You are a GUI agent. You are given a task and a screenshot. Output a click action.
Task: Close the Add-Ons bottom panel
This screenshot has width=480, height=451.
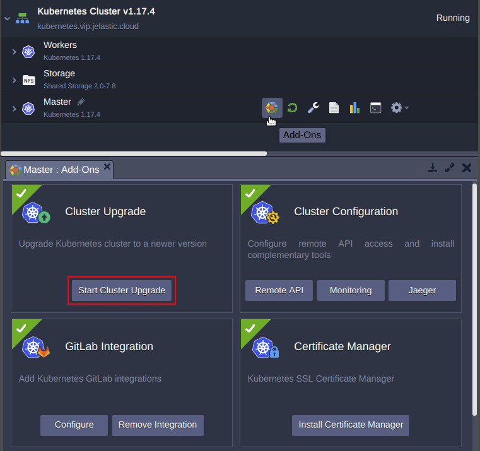(x=467, y=168)
